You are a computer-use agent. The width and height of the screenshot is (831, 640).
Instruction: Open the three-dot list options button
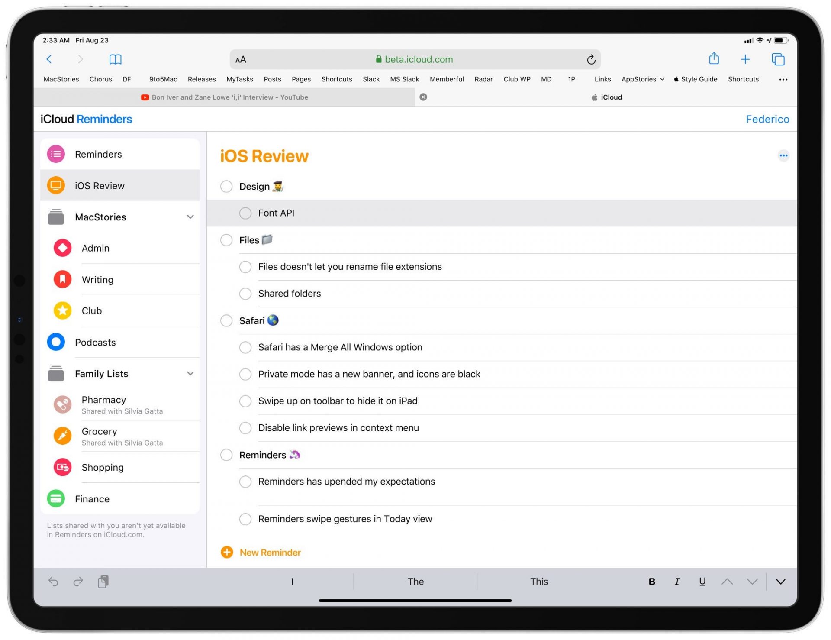click(783, 156)
